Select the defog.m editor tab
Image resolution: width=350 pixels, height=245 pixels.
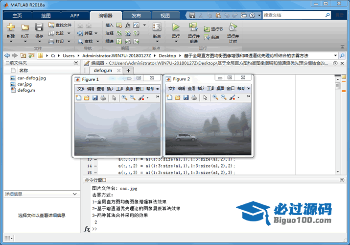click(103, 71)
